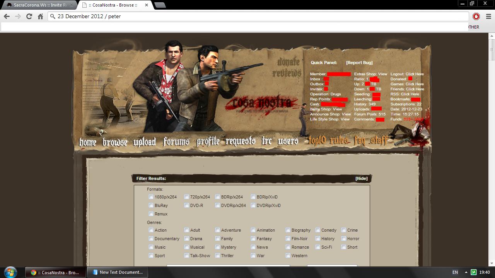495x278 pixels.
Task: Check the Documentary genre box
Action: coord(151,239)
